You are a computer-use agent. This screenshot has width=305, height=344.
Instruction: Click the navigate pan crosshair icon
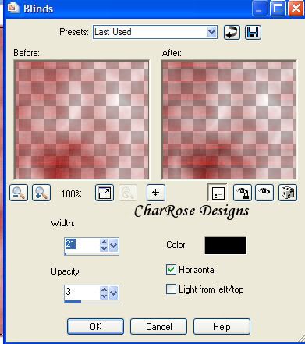(156, 193)
